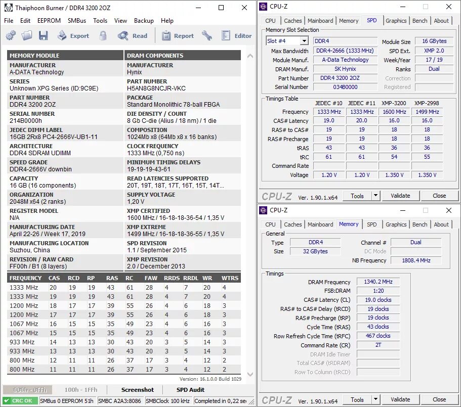Click the upper CPU-Z window app icon
This screenshot has width=461, height=407.
[263, 7]
